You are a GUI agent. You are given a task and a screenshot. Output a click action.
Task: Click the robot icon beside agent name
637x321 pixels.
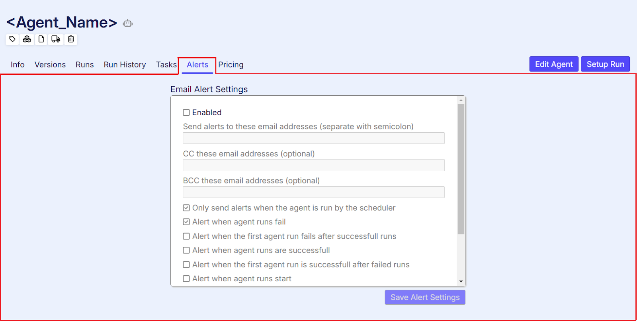point(128,23)
